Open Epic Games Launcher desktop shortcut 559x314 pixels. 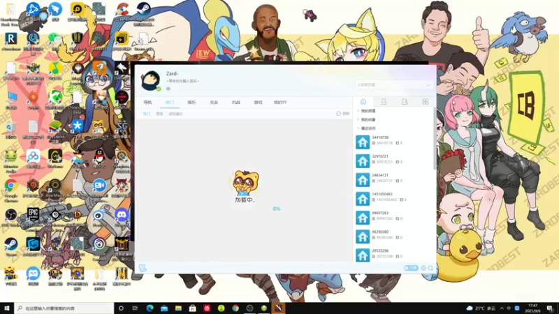(33, 218)
